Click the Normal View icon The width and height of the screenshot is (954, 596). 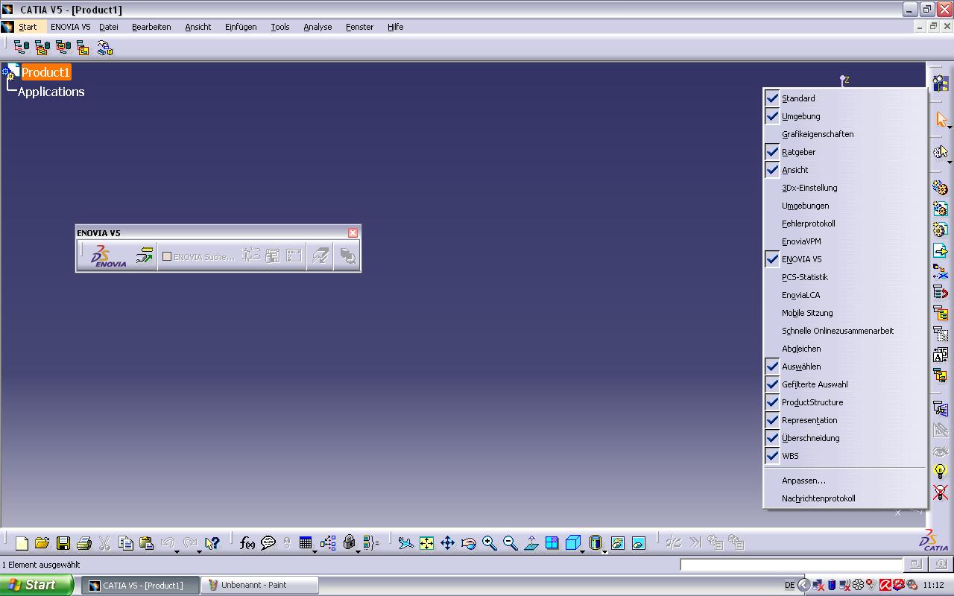[x=531, y=543]
